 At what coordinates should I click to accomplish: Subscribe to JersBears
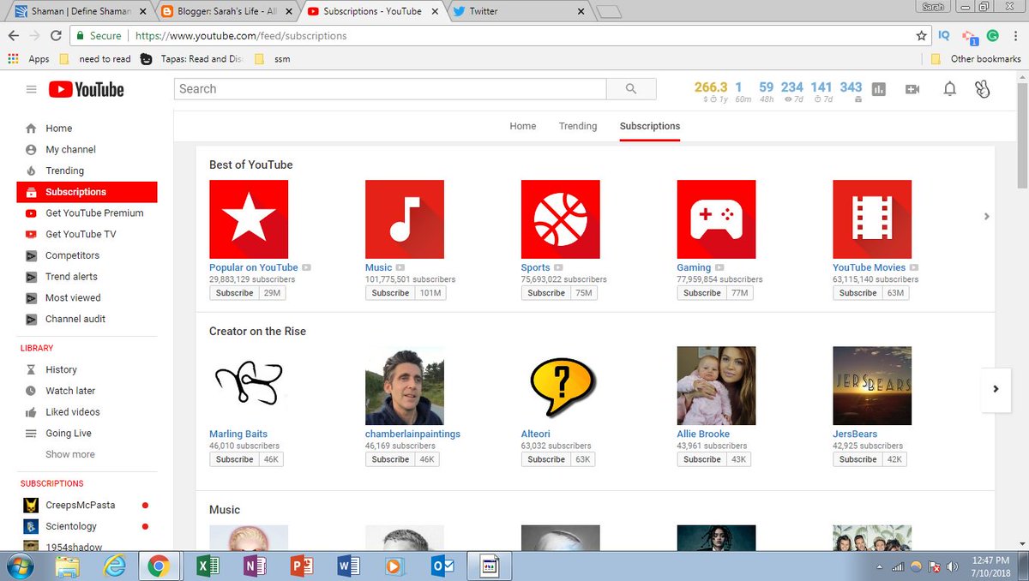click(x=857, y=459)
